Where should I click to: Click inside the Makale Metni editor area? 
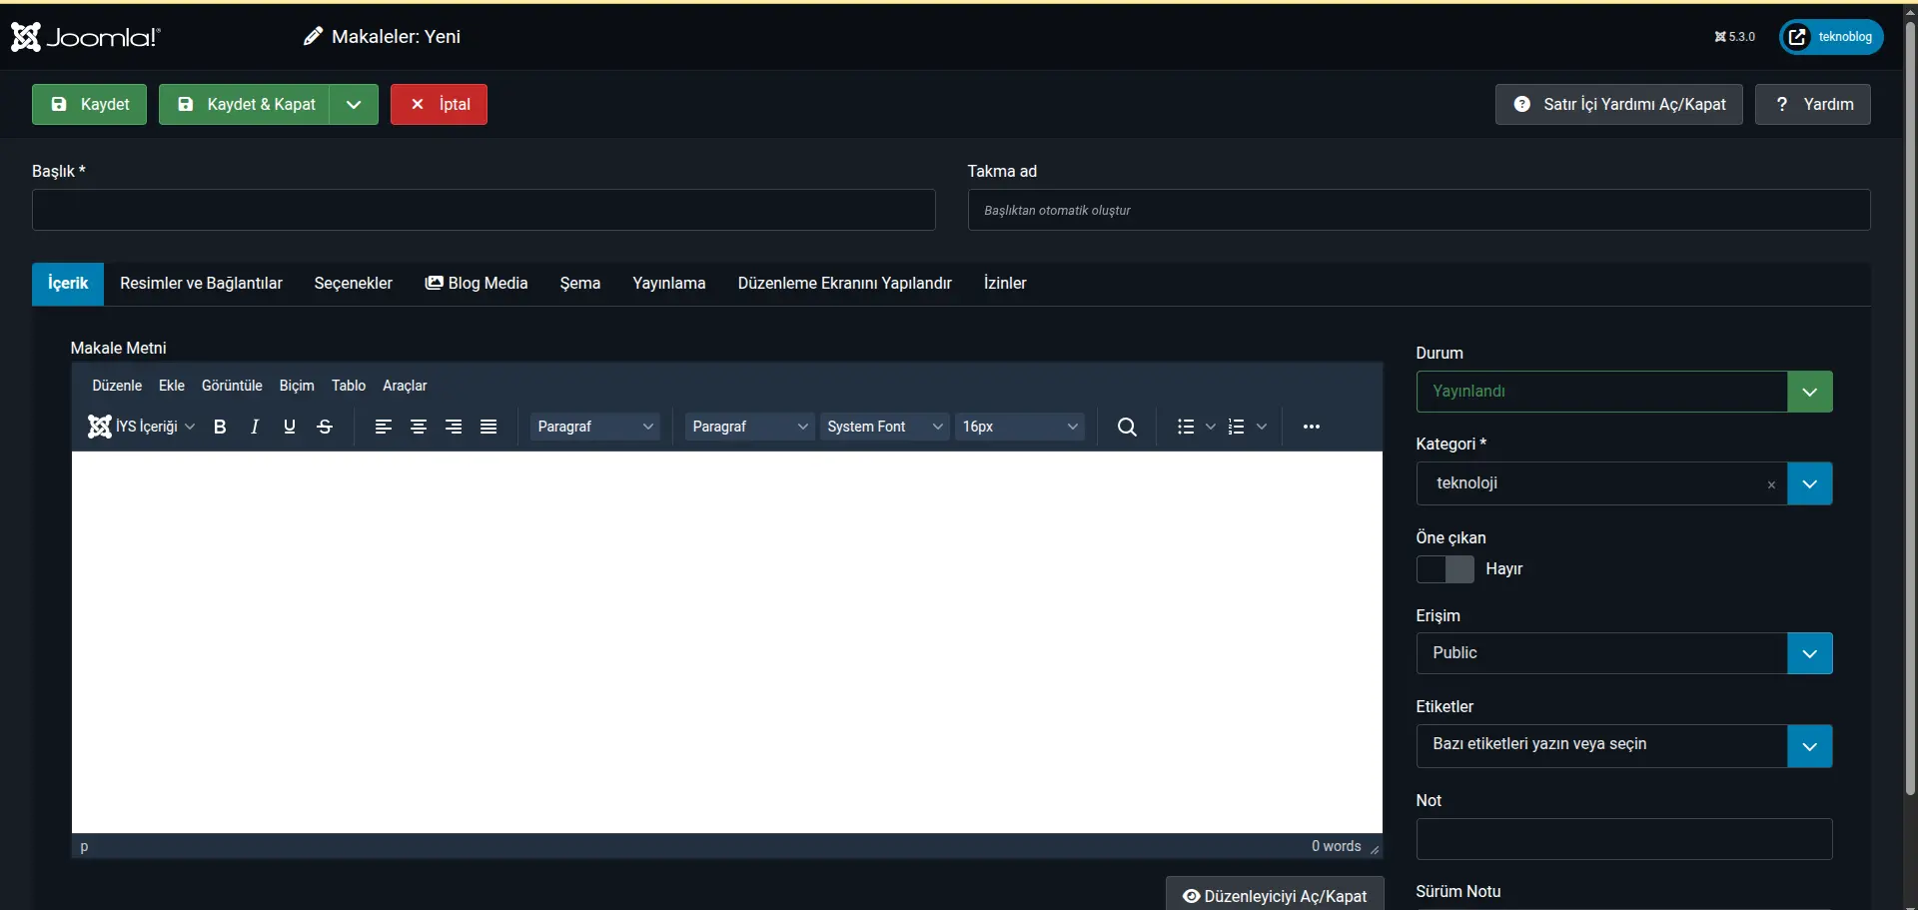point(727,642)
